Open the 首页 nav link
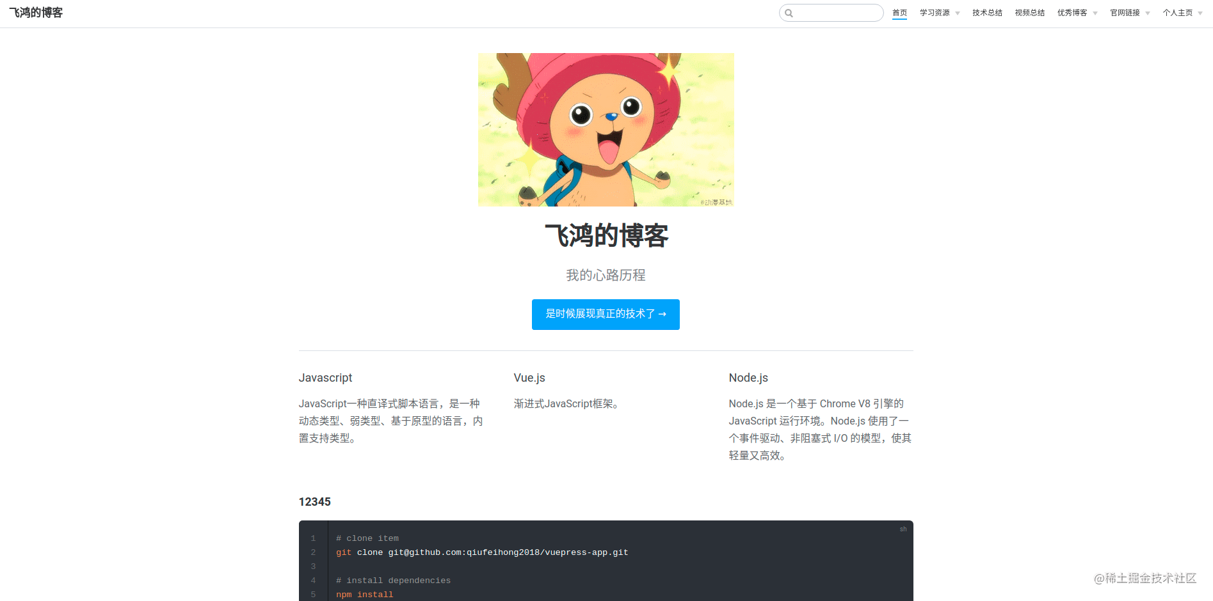1213x601 pixels. pos(899,13)
